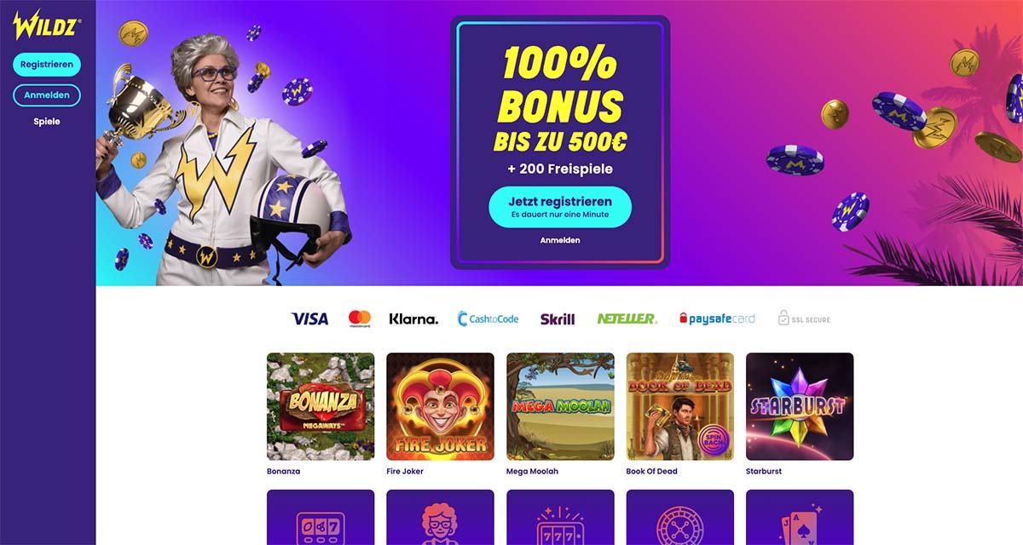
Task: Launch the Fire Joker game thumbnail
Action: point(440,406)
